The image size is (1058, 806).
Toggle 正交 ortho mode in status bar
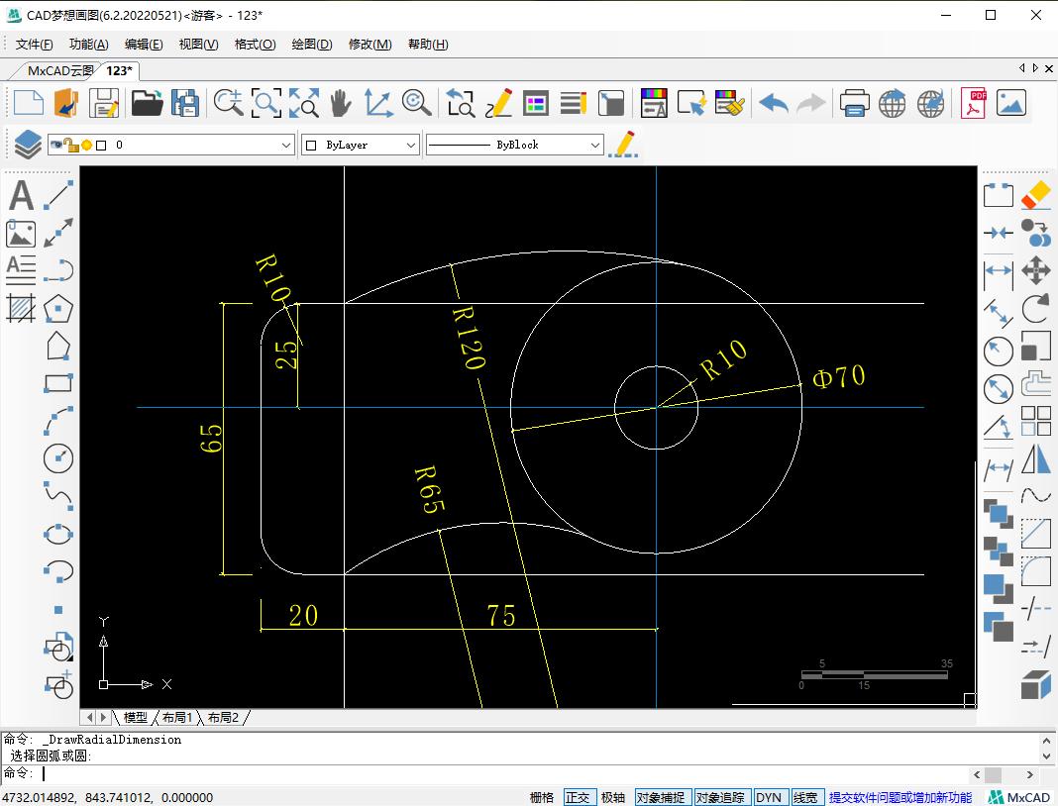[x=578, y=797]
